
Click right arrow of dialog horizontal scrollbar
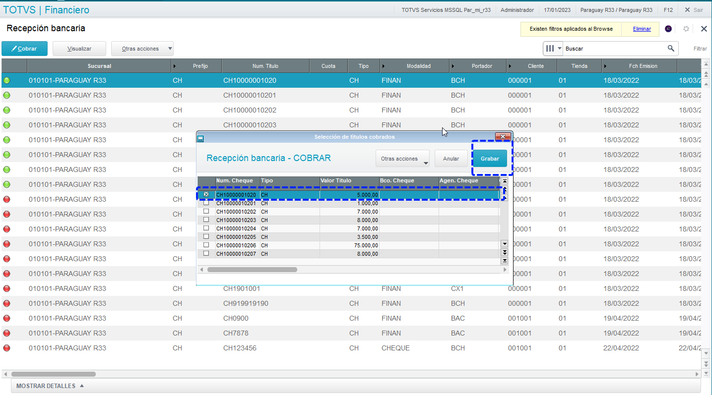(x=505, y=270)
